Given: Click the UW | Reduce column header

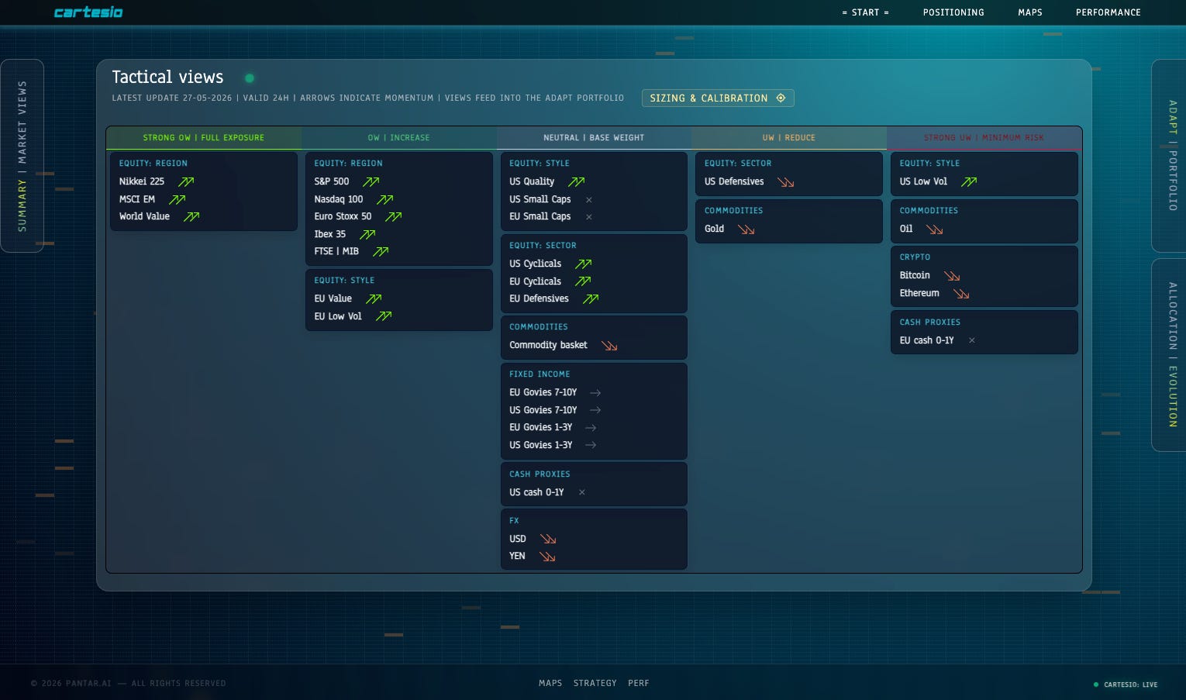Looking at the screenshot, I should (789, 138).
